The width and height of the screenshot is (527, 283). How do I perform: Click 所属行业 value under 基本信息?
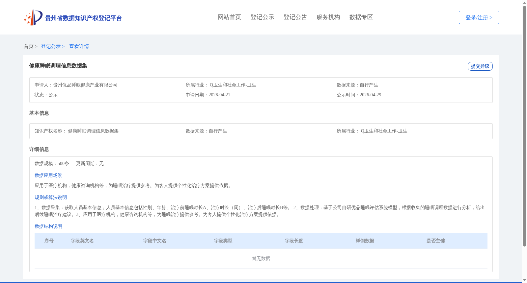384,131
